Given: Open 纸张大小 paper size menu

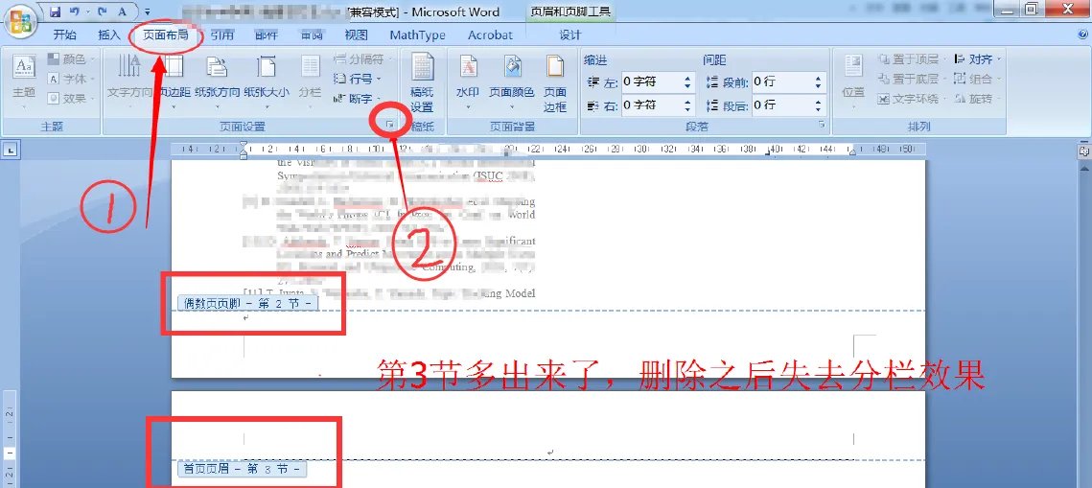Looking at the screenshot, I should (266, 81).
